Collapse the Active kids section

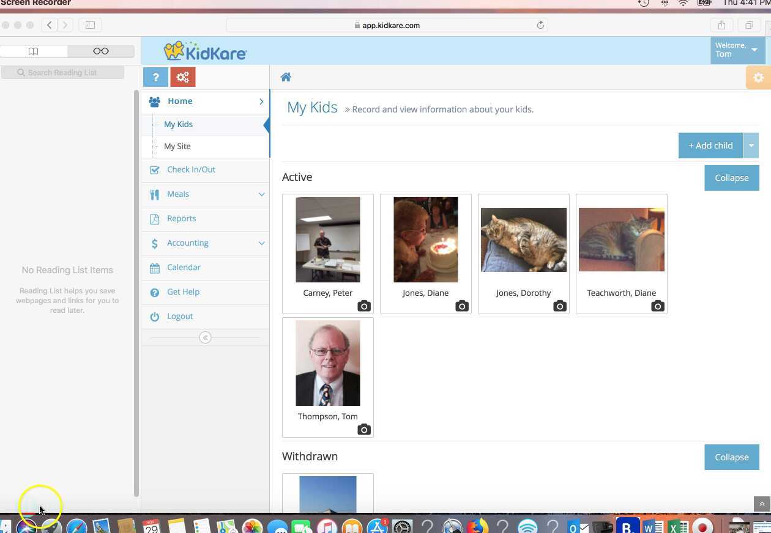click(731, 178)
